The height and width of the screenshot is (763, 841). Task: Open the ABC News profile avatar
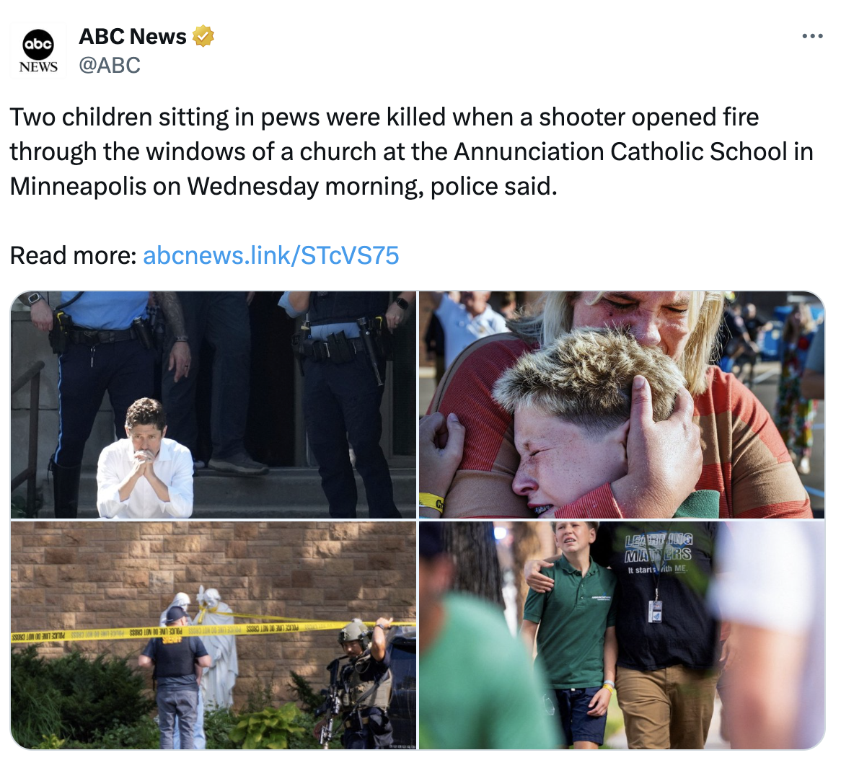tap(38, 50)
